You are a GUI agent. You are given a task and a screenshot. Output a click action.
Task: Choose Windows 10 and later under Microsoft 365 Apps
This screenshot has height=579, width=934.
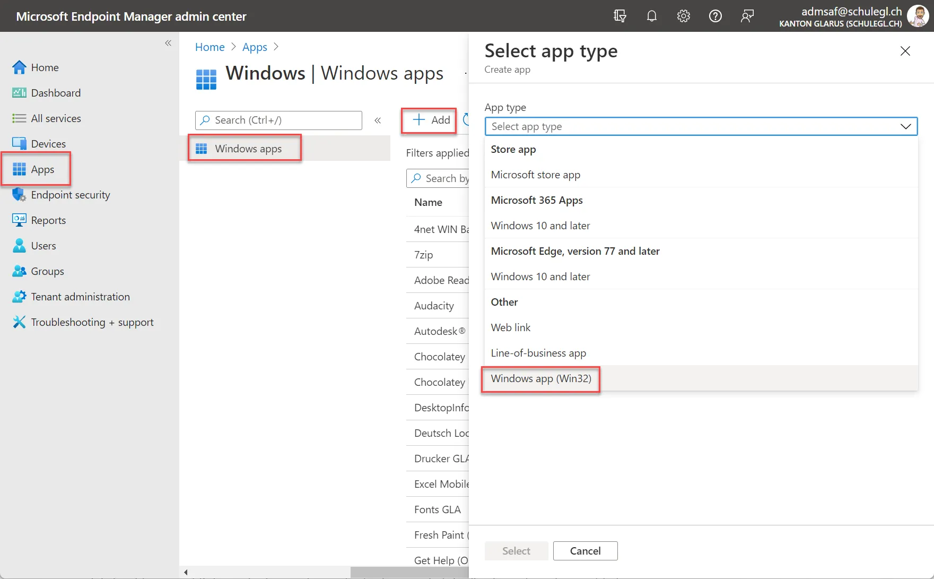[701, 226]
